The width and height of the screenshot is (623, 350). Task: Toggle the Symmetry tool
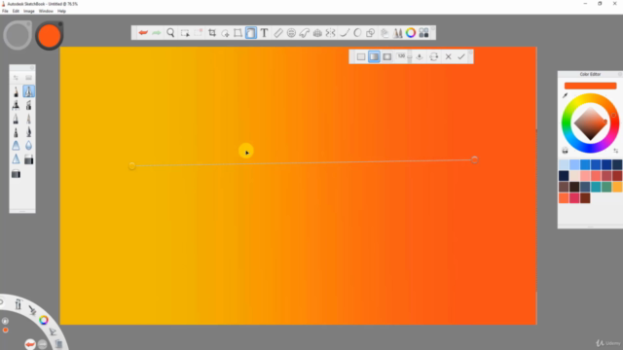click(331, 33)
